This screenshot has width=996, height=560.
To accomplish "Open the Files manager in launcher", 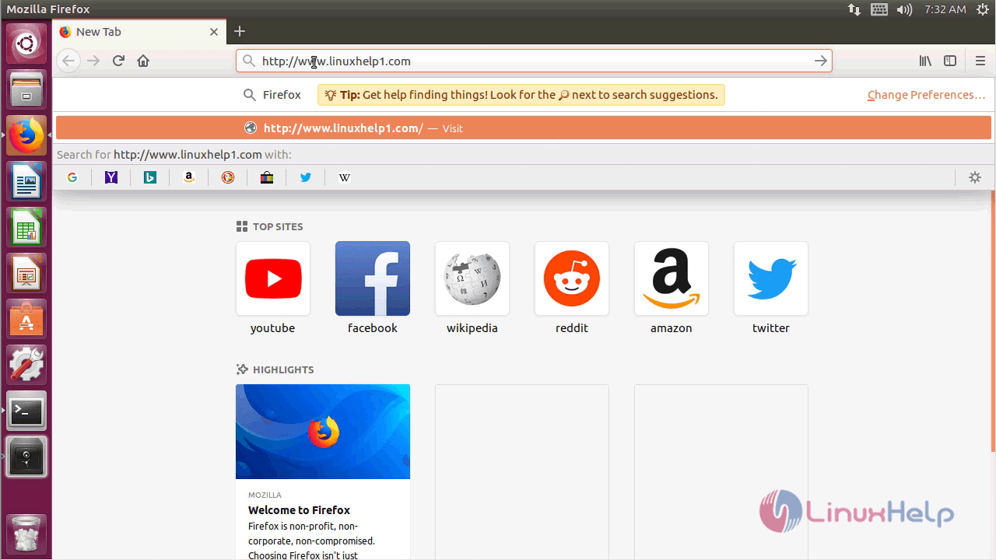I will tap(26, 89).
